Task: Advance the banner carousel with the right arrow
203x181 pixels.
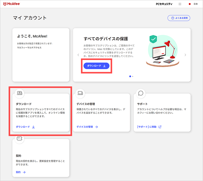Action: [185, 55]
